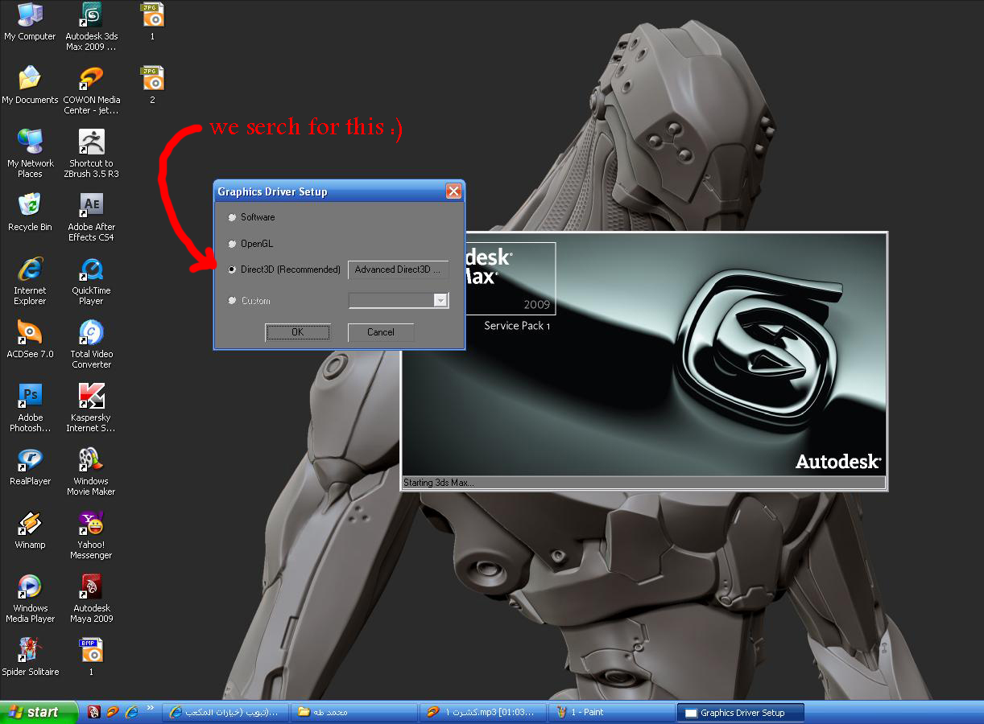Launch Yahoo! Messenger
Screen dimensions: 984x724
[91, 534]
